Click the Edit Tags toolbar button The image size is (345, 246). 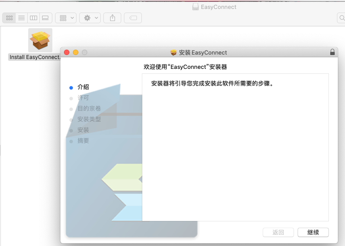click(x=133, y=18)
